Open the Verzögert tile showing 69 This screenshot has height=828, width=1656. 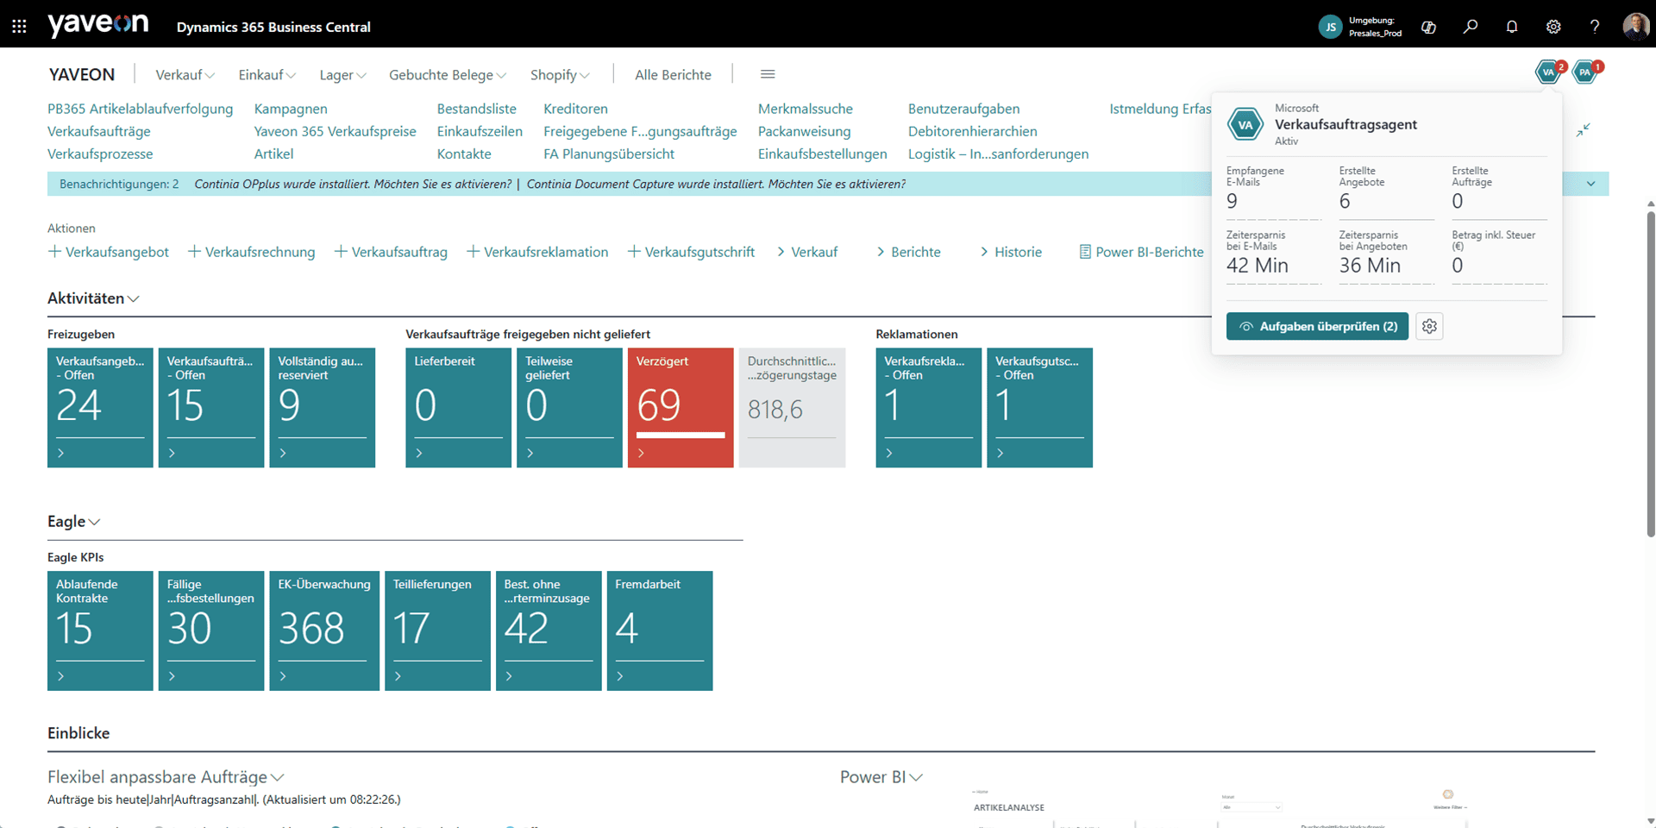[681, 407]
